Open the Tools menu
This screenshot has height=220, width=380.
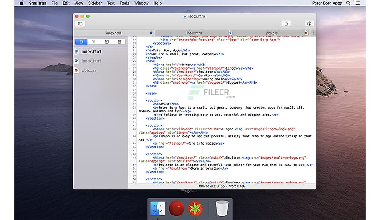point(124,3)
